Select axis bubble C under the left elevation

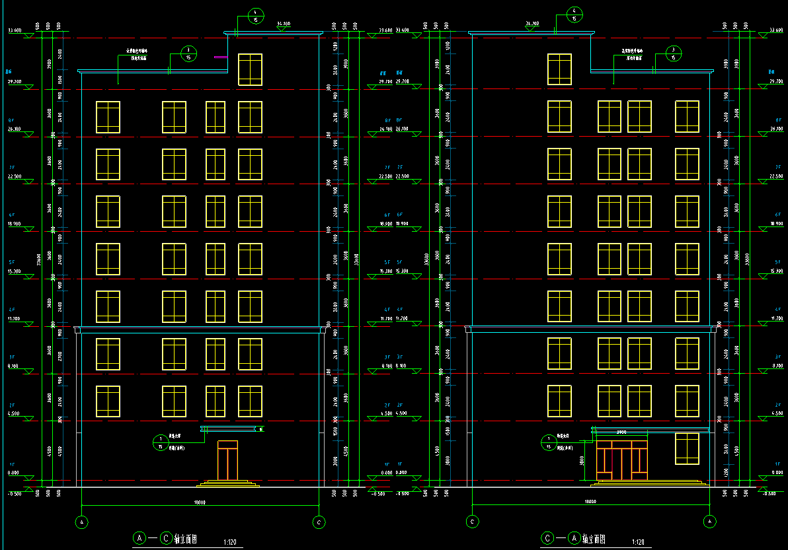[319, 522]
